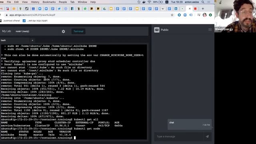256x144 pixels.
Task: Open the media control playlist icon
Action: point(199,15)
